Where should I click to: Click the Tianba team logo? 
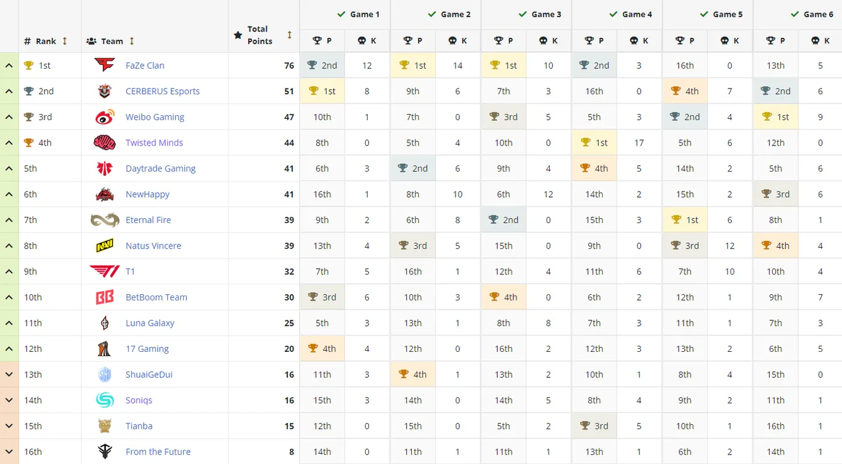coord(105,426)
